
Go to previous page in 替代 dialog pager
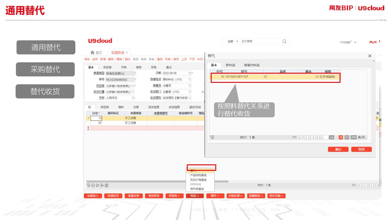coord(307,137)
